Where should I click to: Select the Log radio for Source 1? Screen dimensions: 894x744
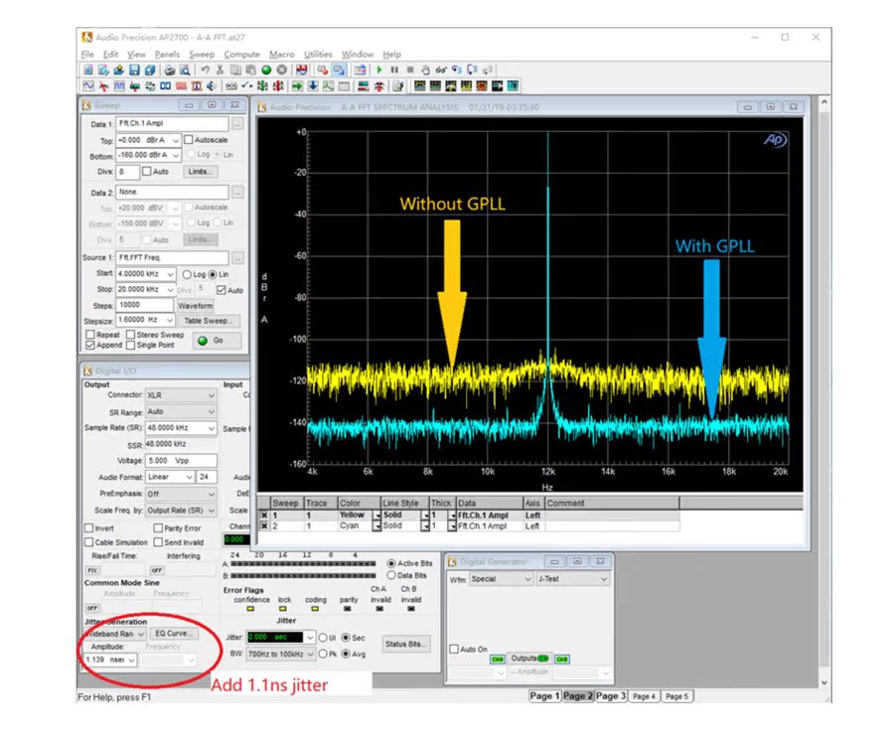click(187, 274)
